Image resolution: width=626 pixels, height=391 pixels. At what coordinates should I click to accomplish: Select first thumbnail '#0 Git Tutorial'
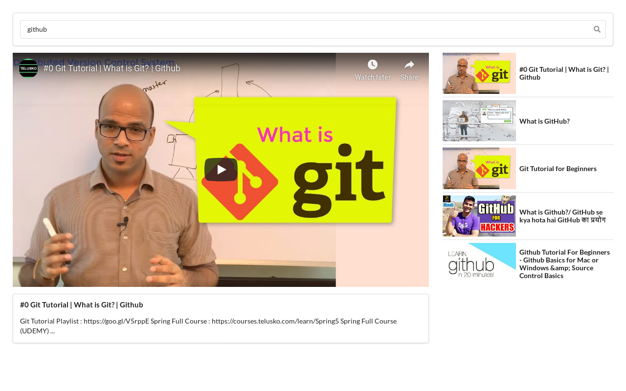click(x=479, y=73)
